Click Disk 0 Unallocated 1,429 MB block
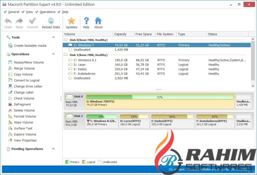The width and height of the screenshot is (257, 175). click(243, 101)
